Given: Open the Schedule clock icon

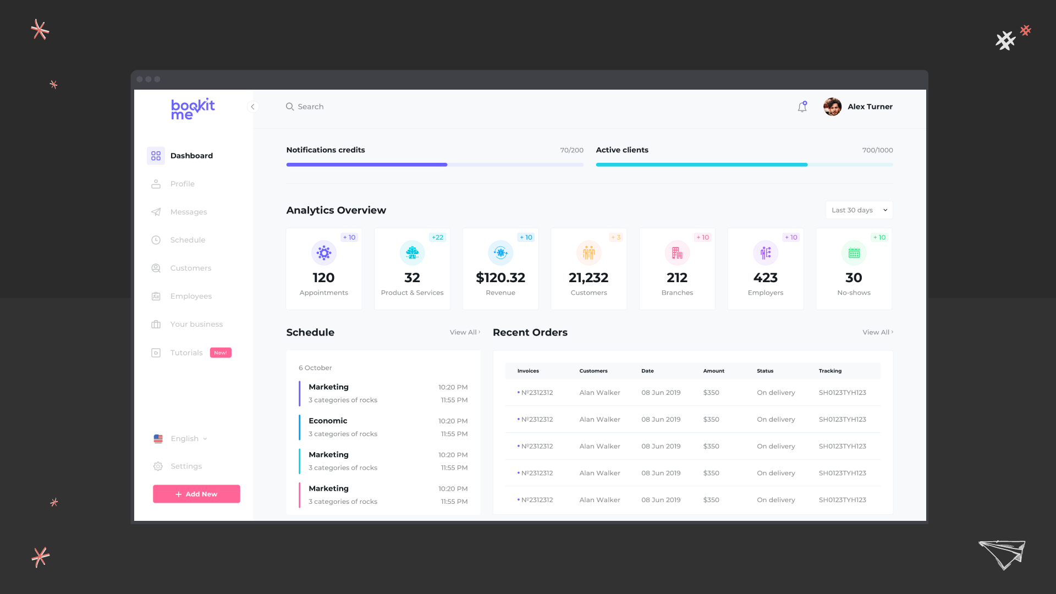Looking at the screenshot, I should coord(157,240).
